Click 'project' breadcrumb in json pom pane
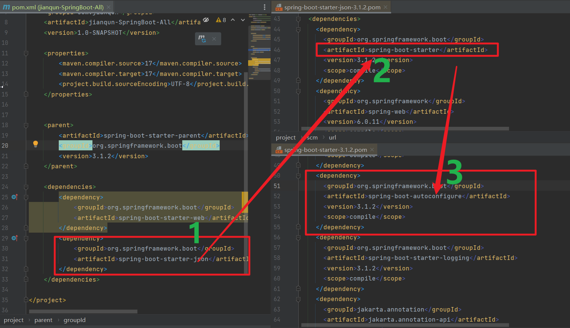The height and width of the screenshot is (328, 570). (x=286, y=138)
